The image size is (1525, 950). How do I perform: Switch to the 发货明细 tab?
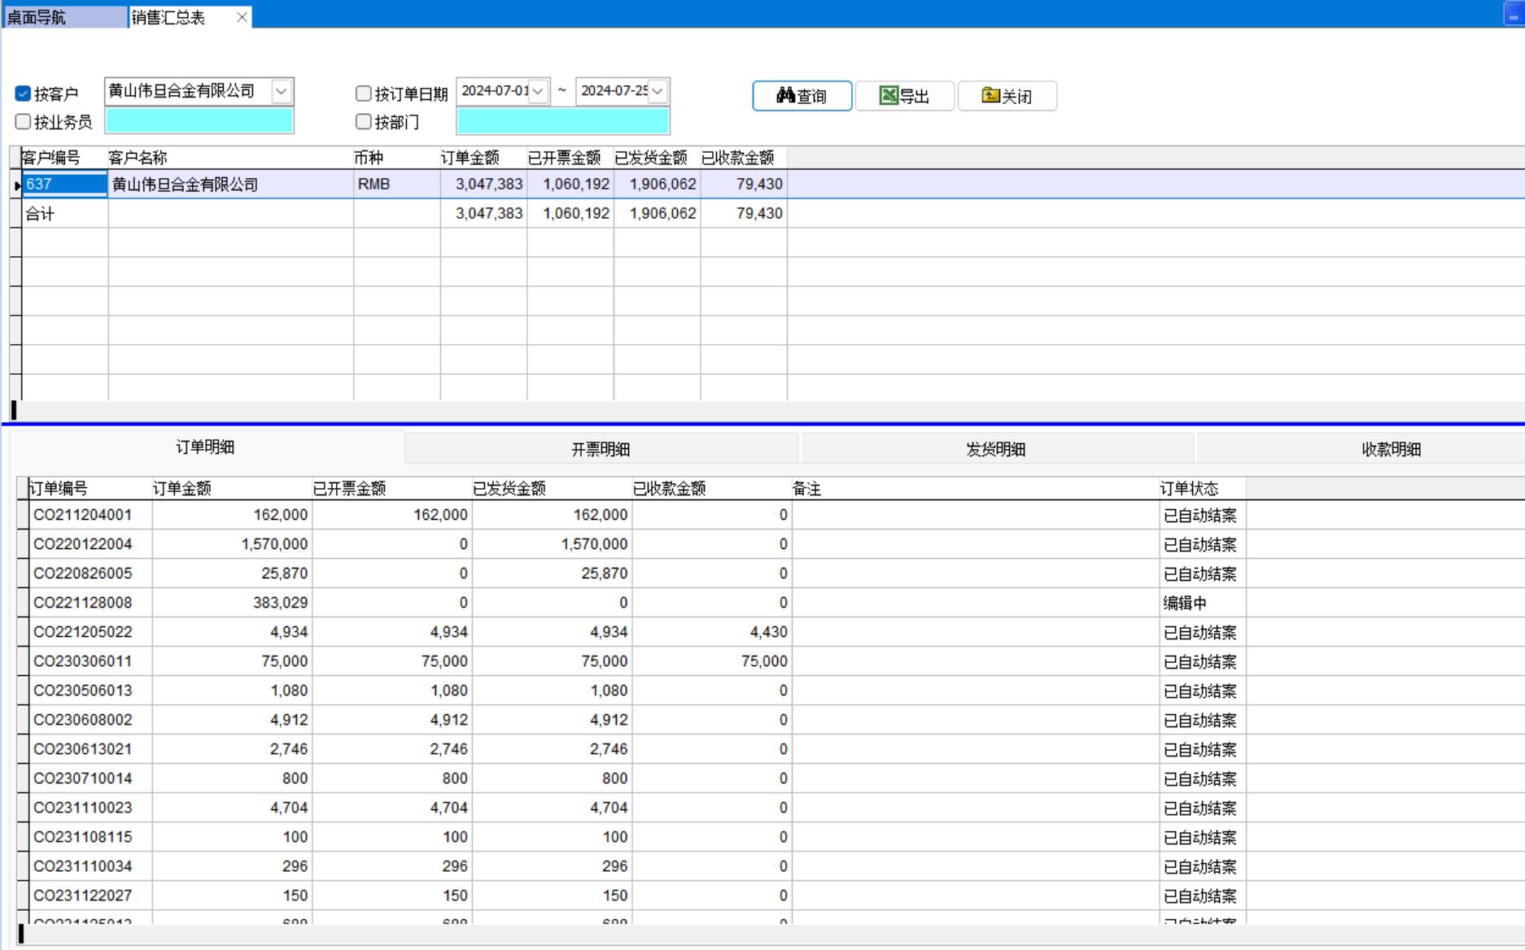[995, 449]
